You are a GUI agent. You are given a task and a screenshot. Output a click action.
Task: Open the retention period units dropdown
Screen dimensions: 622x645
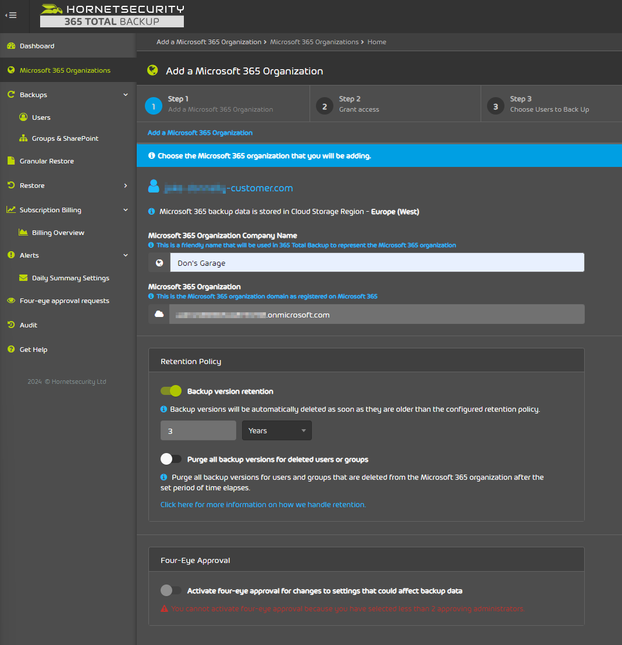pos(276,430)
